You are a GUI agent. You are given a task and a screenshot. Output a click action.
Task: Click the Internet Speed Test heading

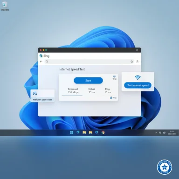point(72,69)
